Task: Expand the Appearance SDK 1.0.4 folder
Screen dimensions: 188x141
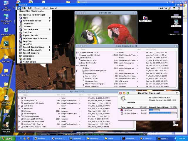Action: click(x=77, y=52)
